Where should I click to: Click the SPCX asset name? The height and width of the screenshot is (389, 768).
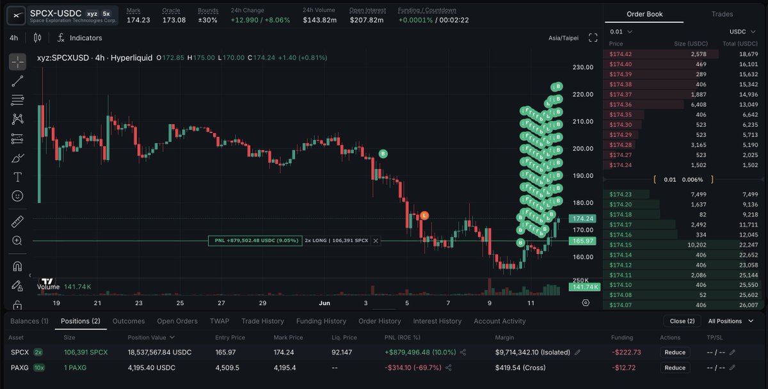(x=20, y=353)
